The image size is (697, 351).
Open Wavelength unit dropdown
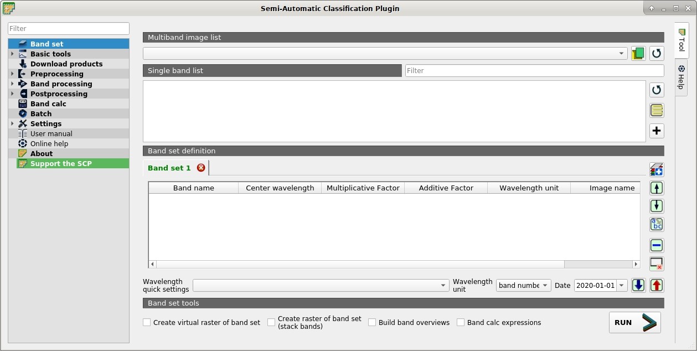tap(523, 285)
